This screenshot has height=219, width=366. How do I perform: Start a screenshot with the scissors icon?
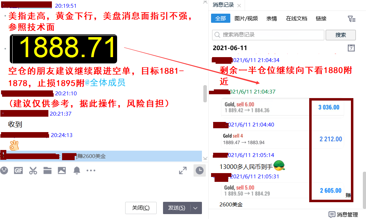tap(33, 171)
